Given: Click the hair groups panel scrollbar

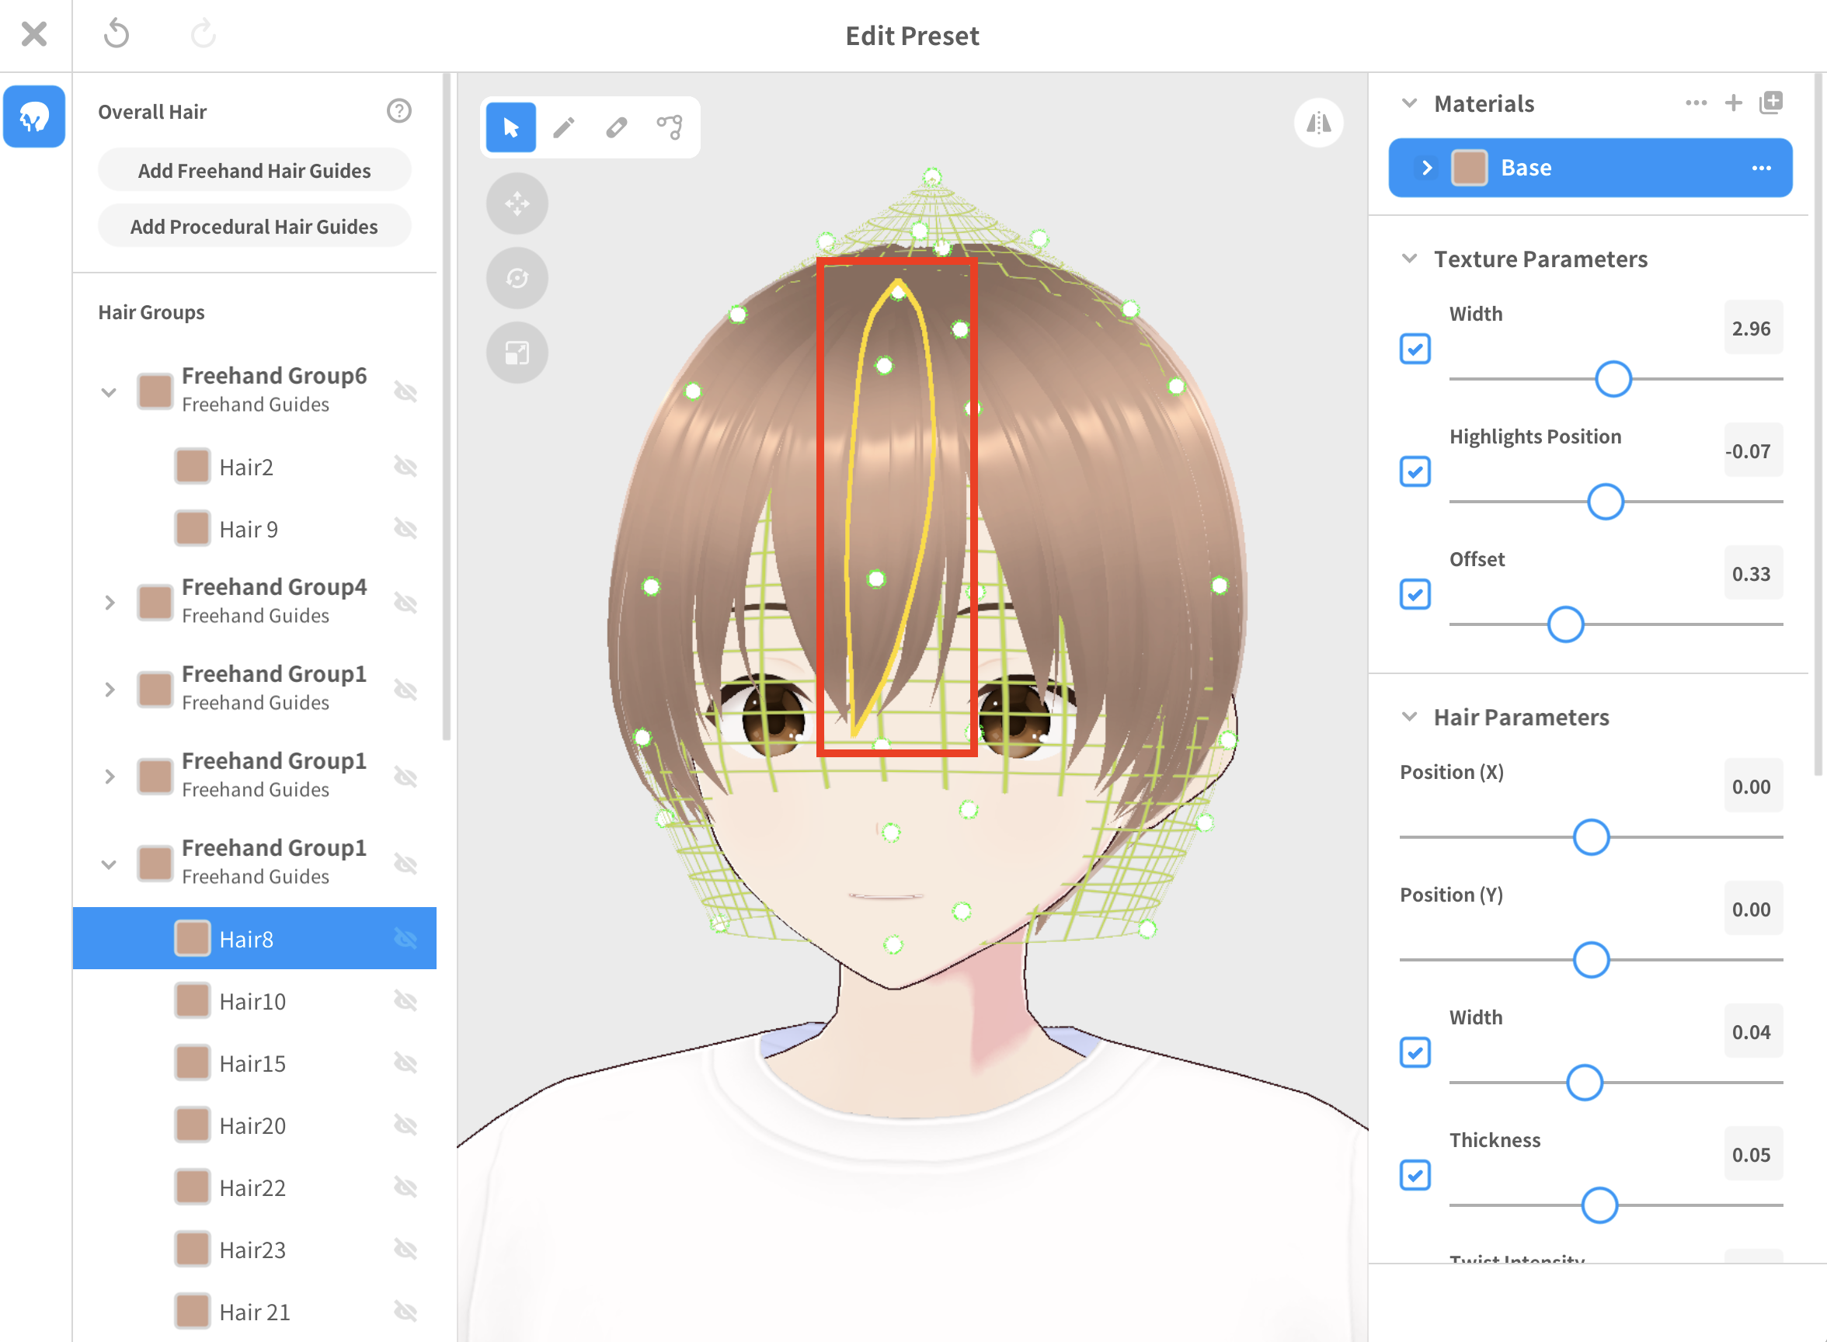Looking at the screenshot, I should 446,406.
